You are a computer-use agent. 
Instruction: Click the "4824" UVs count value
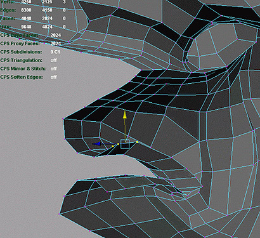pos(47,27)
